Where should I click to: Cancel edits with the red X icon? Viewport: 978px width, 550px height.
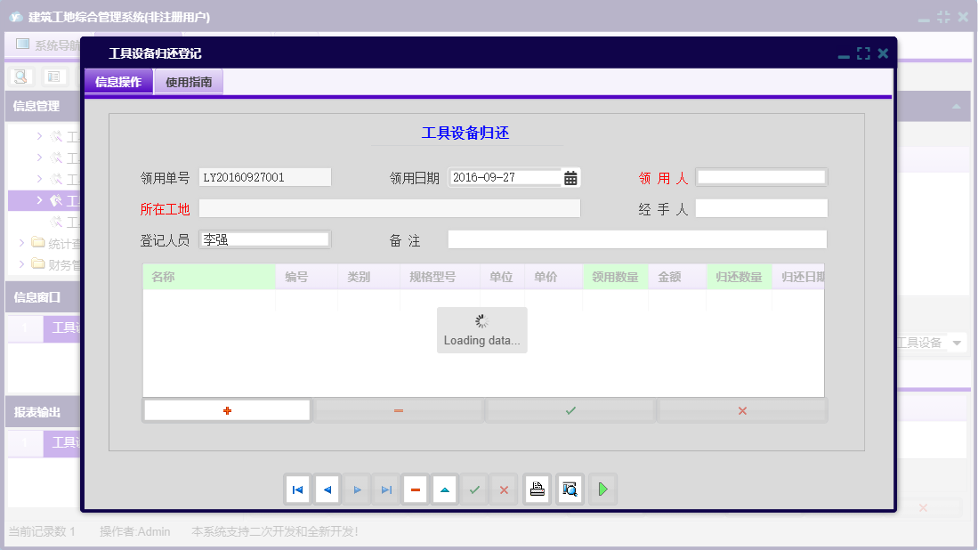pos(504,489)
